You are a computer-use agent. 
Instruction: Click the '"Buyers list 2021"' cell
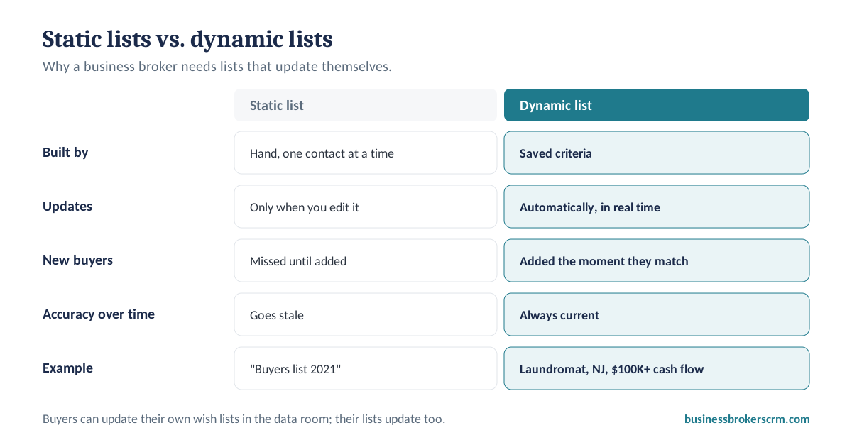pos(366,368)
